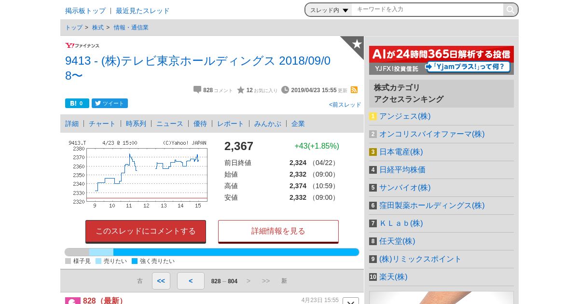Open アンジェス(株) ranking link
Image resolution: width=579 pixels, height=304 pixels.
point(405,116)
